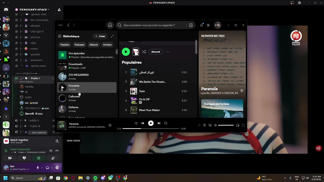This screenshot has width=324, height=182.
Task: Mute Spotify with speaker icon
Action: click(x=215, y=125)
